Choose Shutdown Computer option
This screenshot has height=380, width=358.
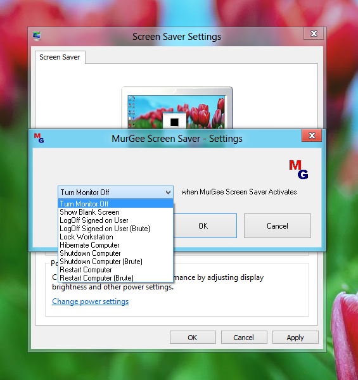[x=115, y=253]
